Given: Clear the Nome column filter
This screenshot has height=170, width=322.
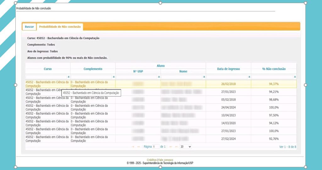Looking at the screenshot, I should pyautogui.click(x=204, y=77).
